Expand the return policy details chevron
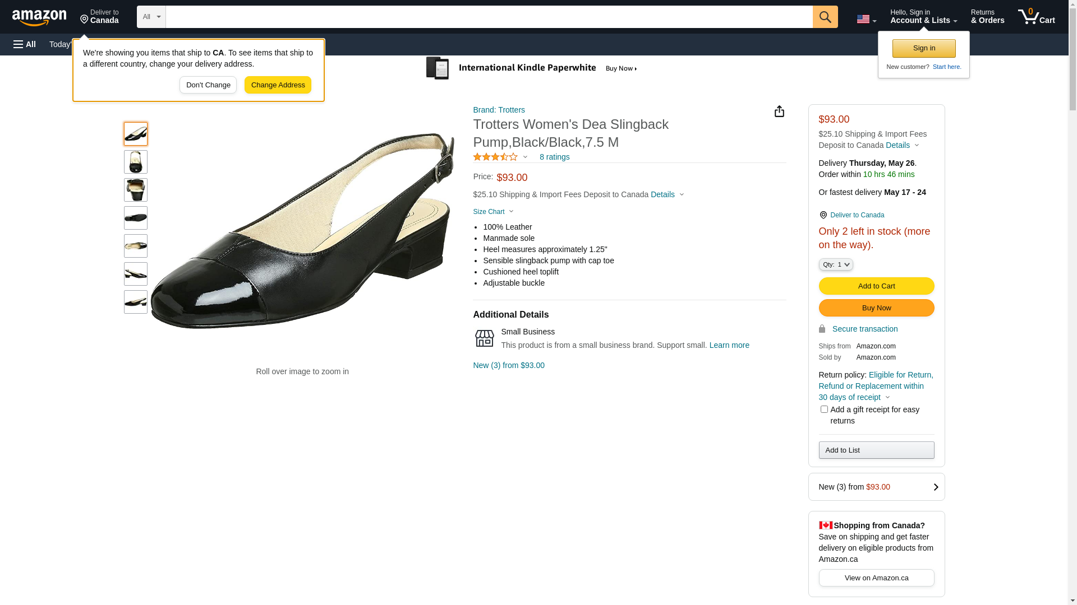 887,397
